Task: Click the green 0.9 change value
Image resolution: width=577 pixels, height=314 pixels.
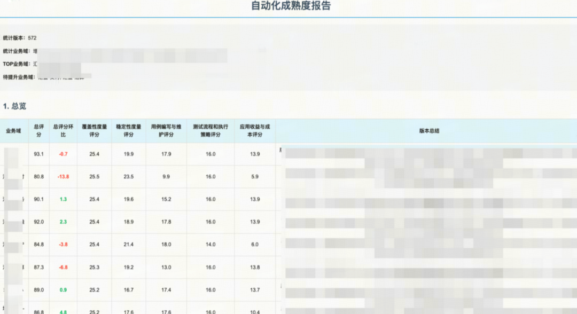Action: click(63, 290)
